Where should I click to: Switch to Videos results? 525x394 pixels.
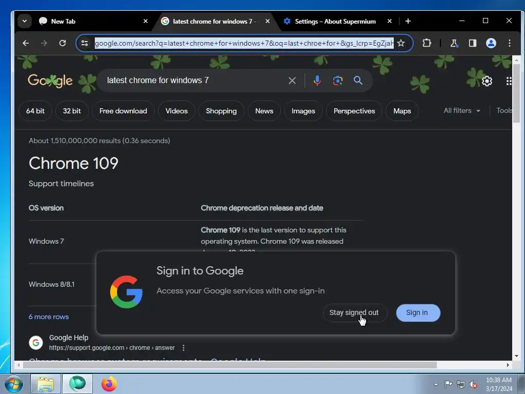click(x=176, y=111)
